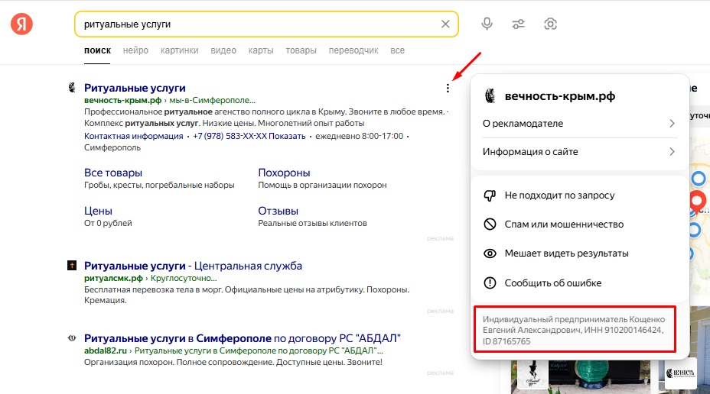Click the abdal82.ru URL link

(x=106, y=350)
